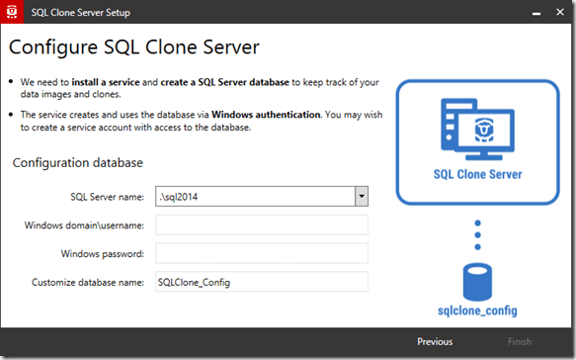Click the bold 'create a SQL Server database' text
The width and height of the screenshot is (576, 360).
click(225, 82)
